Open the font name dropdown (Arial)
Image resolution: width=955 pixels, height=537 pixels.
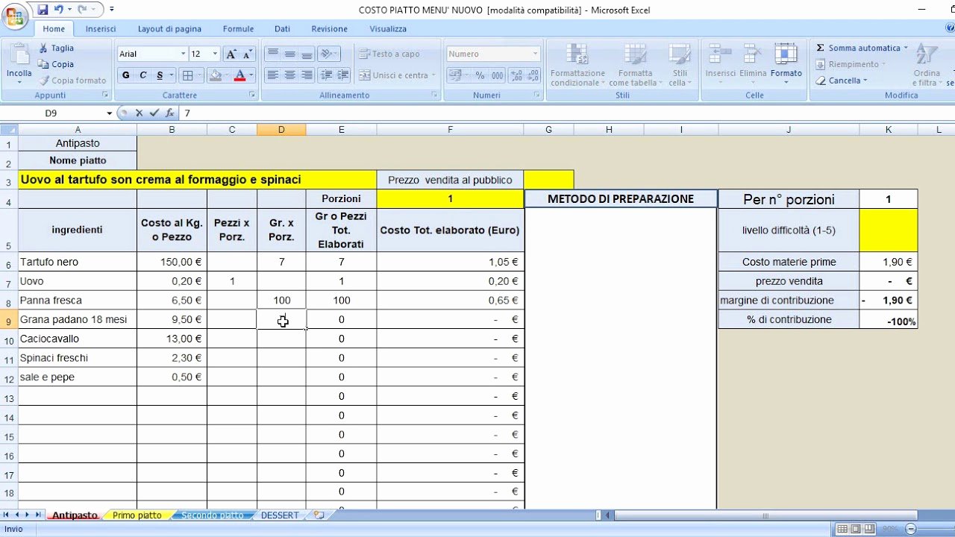183,54
